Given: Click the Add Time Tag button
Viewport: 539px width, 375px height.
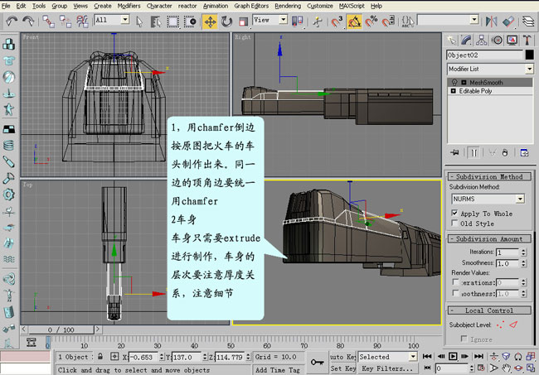Looking at the screenshot, I should (x=277, y=370).
